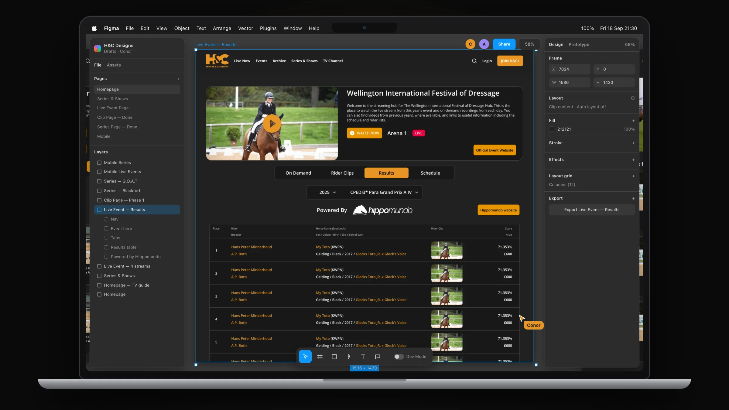
Task: Add a layout grid with plus icon
Action: [x=633, y=176]
